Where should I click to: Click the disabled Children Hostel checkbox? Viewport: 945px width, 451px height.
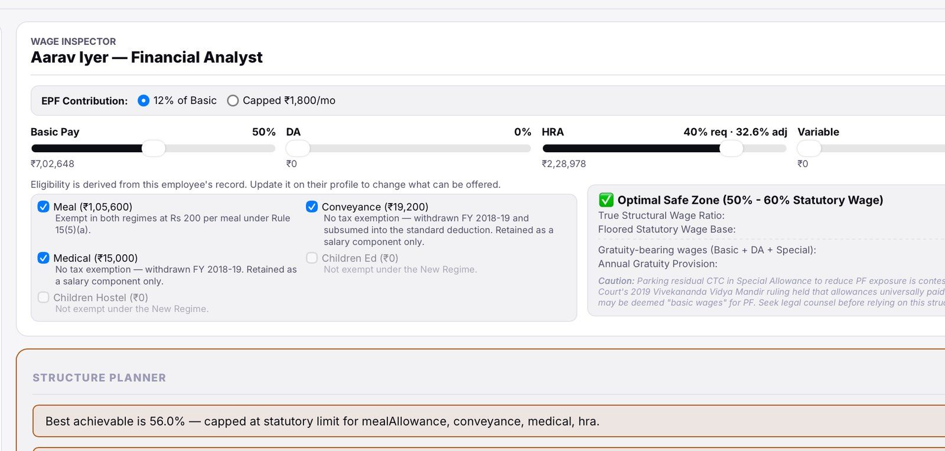click(x=43, y=298)
